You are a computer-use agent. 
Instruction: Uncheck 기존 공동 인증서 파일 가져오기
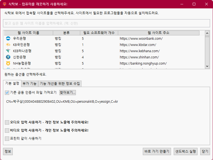pos(7,92)
